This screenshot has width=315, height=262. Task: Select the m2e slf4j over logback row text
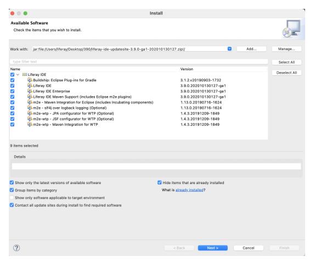pyautogui.click(x=70, y=108)
